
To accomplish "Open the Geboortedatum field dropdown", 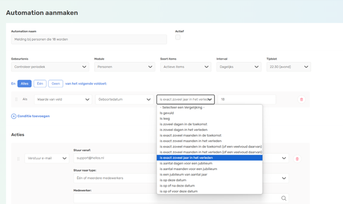I will 124,99.
